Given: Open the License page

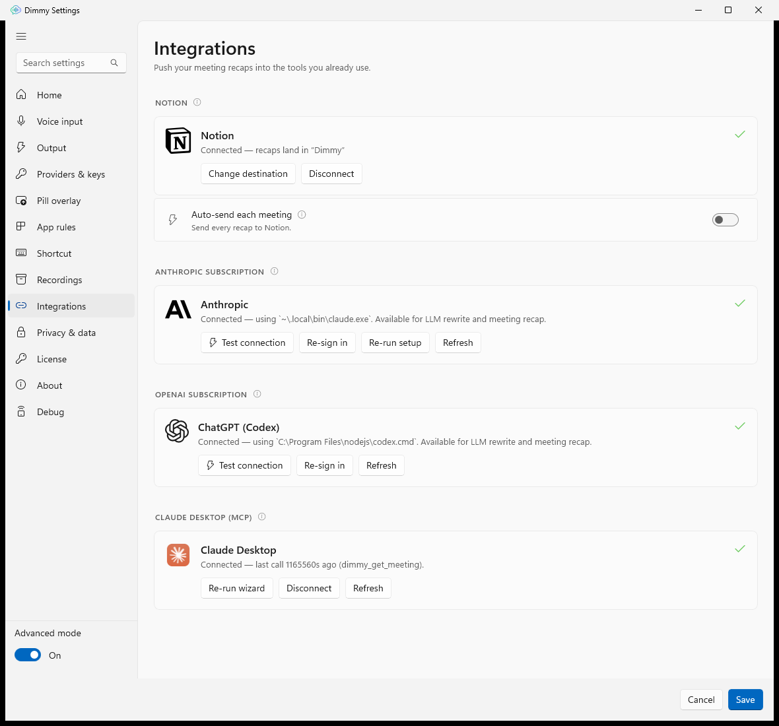Looking at the screenshot, I should (71, 359).
